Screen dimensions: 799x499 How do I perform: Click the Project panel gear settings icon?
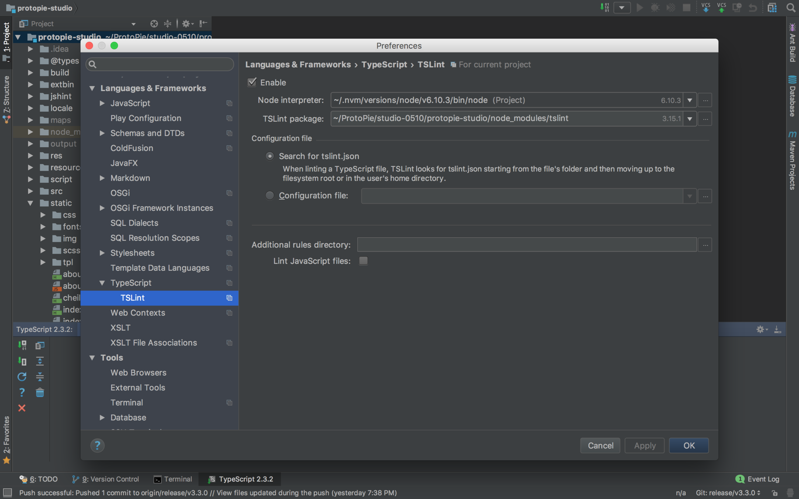[186, 24]
